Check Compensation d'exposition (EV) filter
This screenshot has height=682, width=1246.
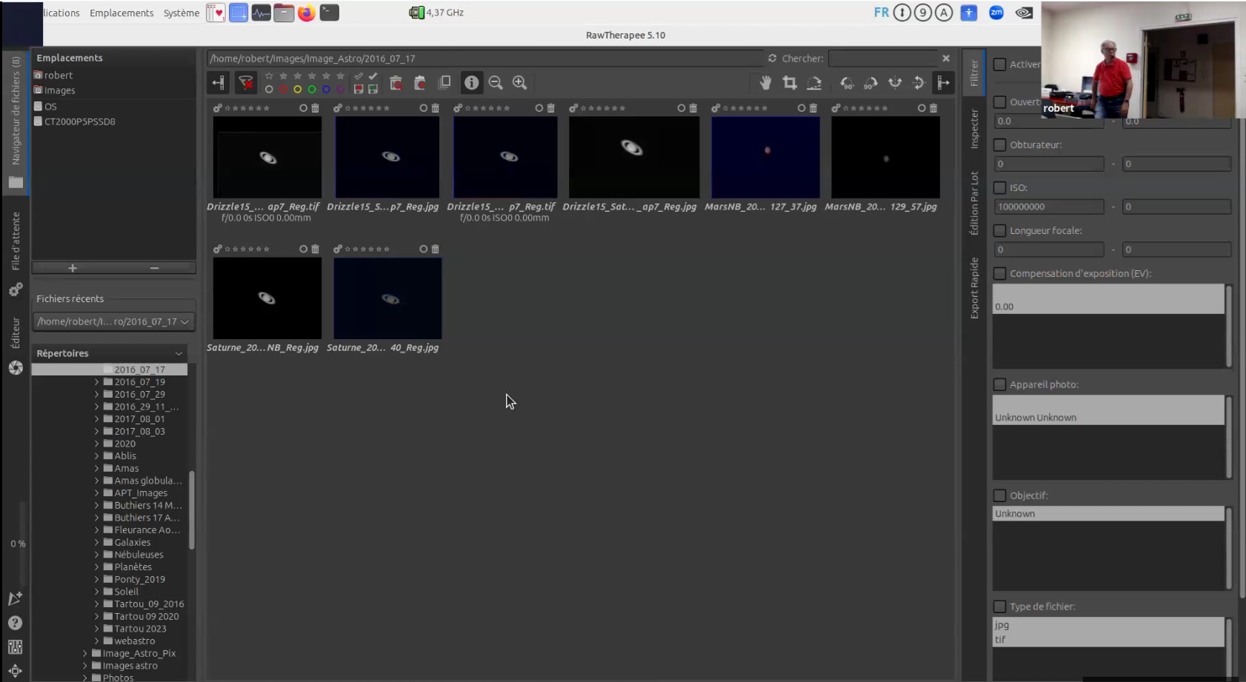tap(999, 273)
